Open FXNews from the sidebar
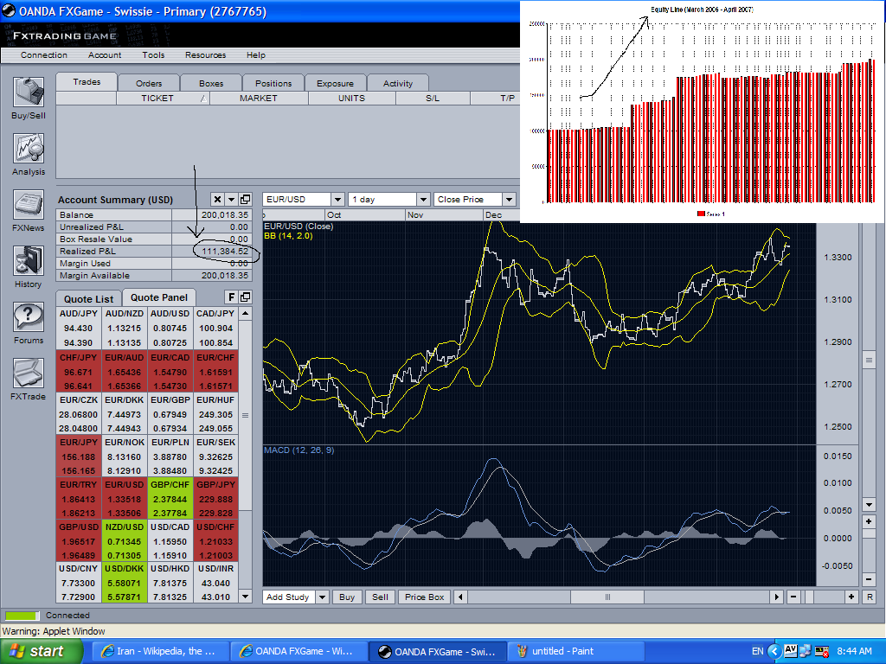The height and width of the screenshot is (664, 886). (x=29, y=206)
